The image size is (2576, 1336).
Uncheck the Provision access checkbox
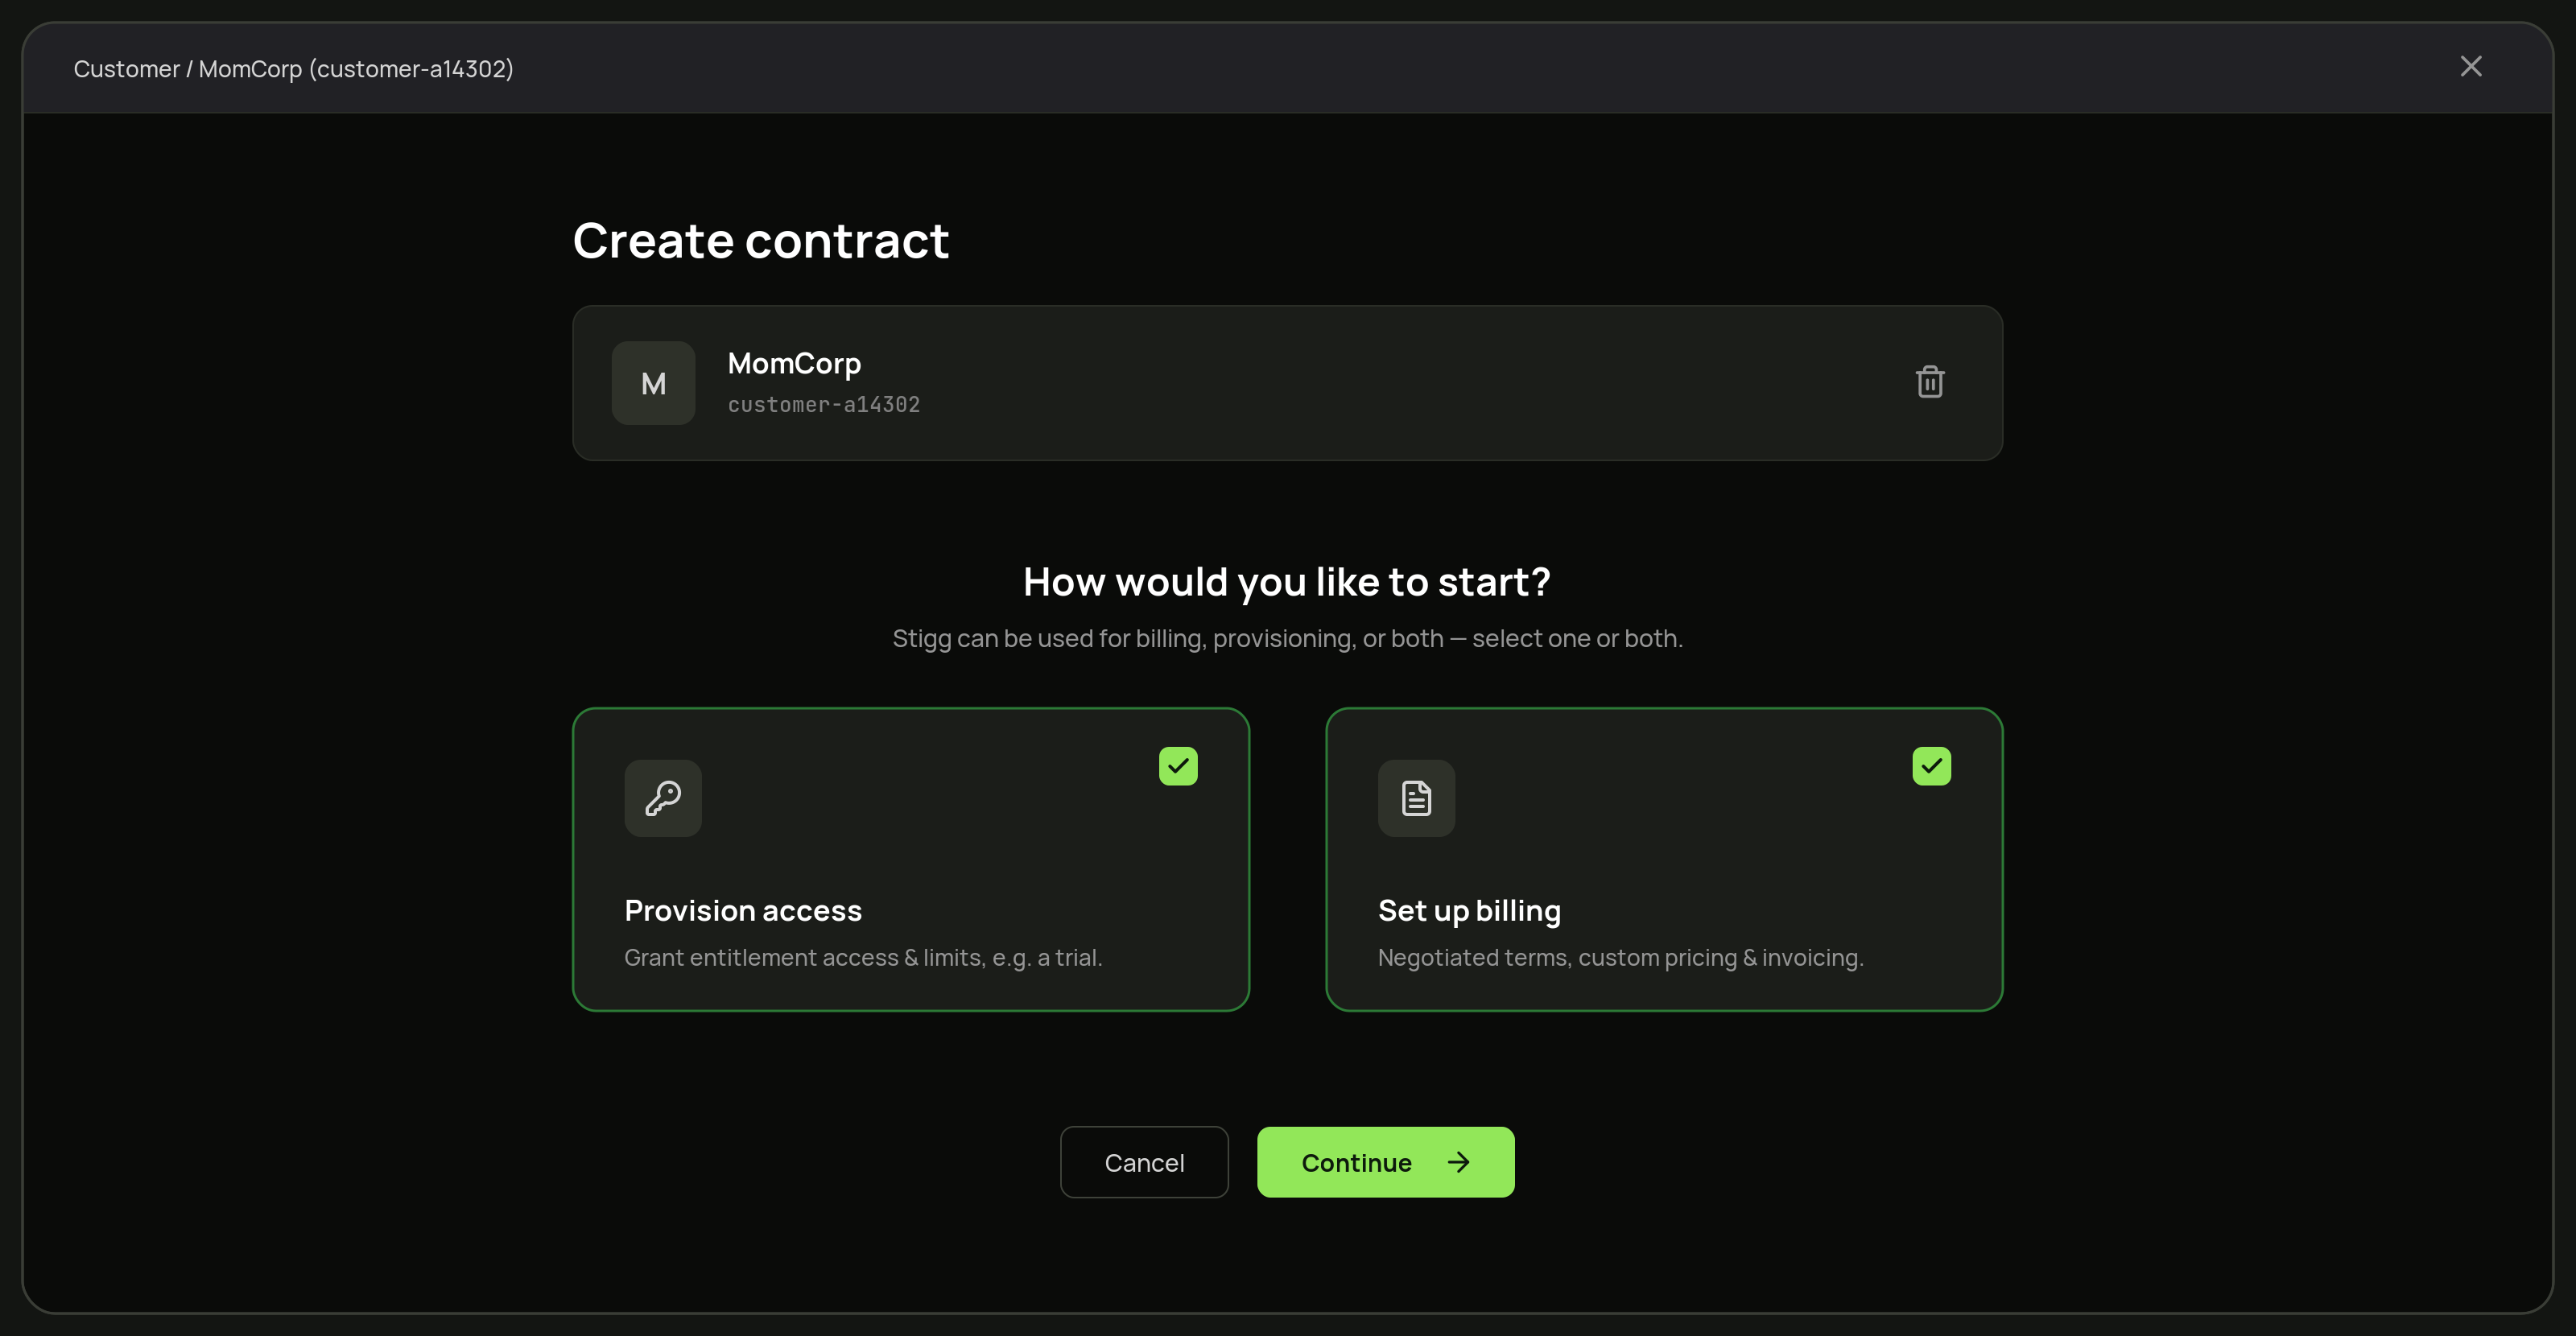point(1178,766)
